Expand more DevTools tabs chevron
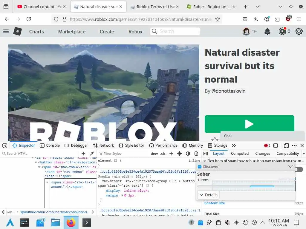This screenshot has width=306, height=229. click(x=234, y=146)
